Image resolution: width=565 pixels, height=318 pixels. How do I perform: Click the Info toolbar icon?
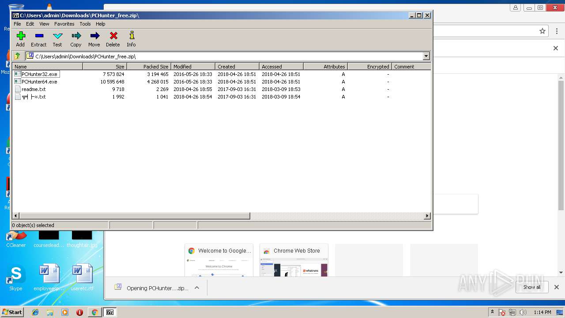click(x=131, y=39)
